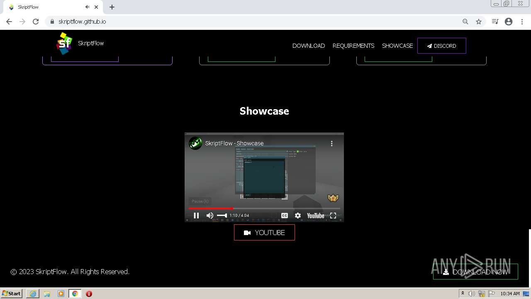The image size is (531, 299).
Task: Click the address bar with skriptflow.github.io
Action: [82, 22]
